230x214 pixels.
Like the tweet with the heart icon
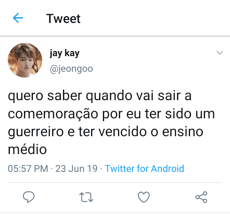pyautogui.click(x=144, y=197)
